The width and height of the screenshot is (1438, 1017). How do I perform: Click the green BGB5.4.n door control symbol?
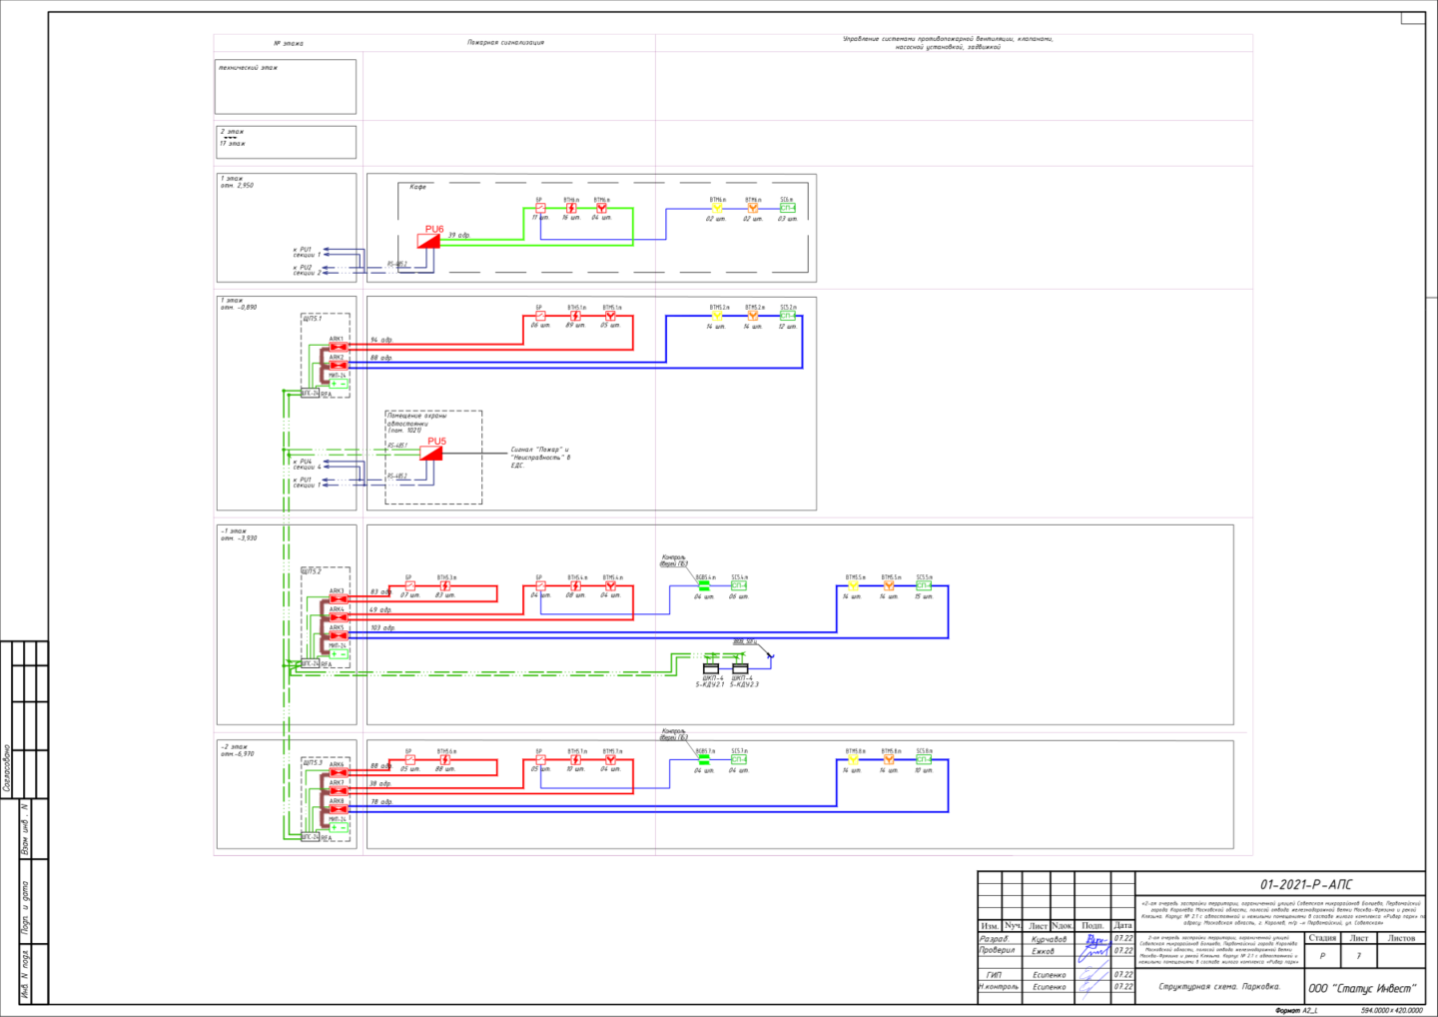point(704,586)
